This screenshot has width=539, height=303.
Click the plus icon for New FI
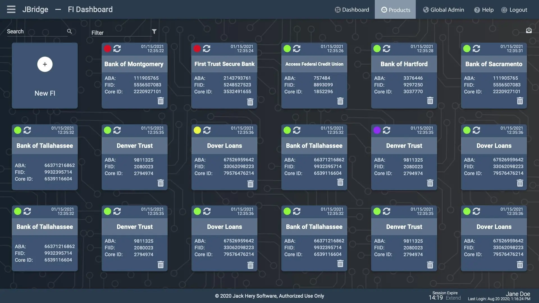(45, 64)
